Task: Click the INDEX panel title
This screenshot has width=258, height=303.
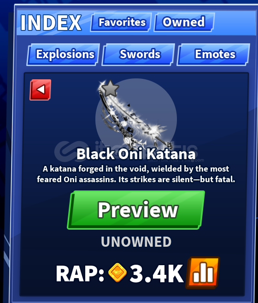Action: [x=51, y=23]
